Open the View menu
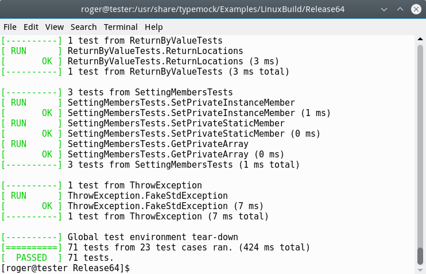 (x=55, y=27)
